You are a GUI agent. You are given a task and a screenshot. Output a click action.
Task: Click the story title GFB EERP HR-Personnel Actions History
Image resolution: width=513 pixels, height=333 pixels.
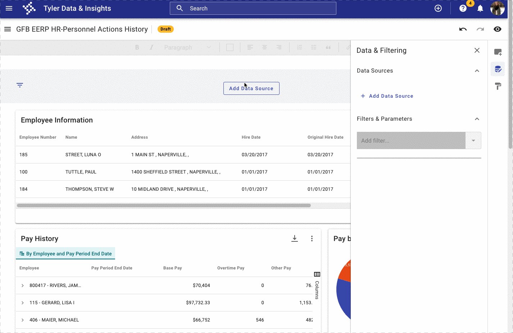(82, 29)
